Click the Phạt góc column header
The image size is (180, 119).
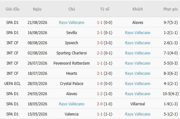pyautogui.click(x=171, y=9)
